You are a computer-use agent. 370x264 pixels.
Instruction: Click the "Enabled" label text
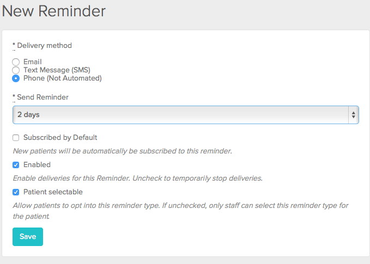[37, 165]
